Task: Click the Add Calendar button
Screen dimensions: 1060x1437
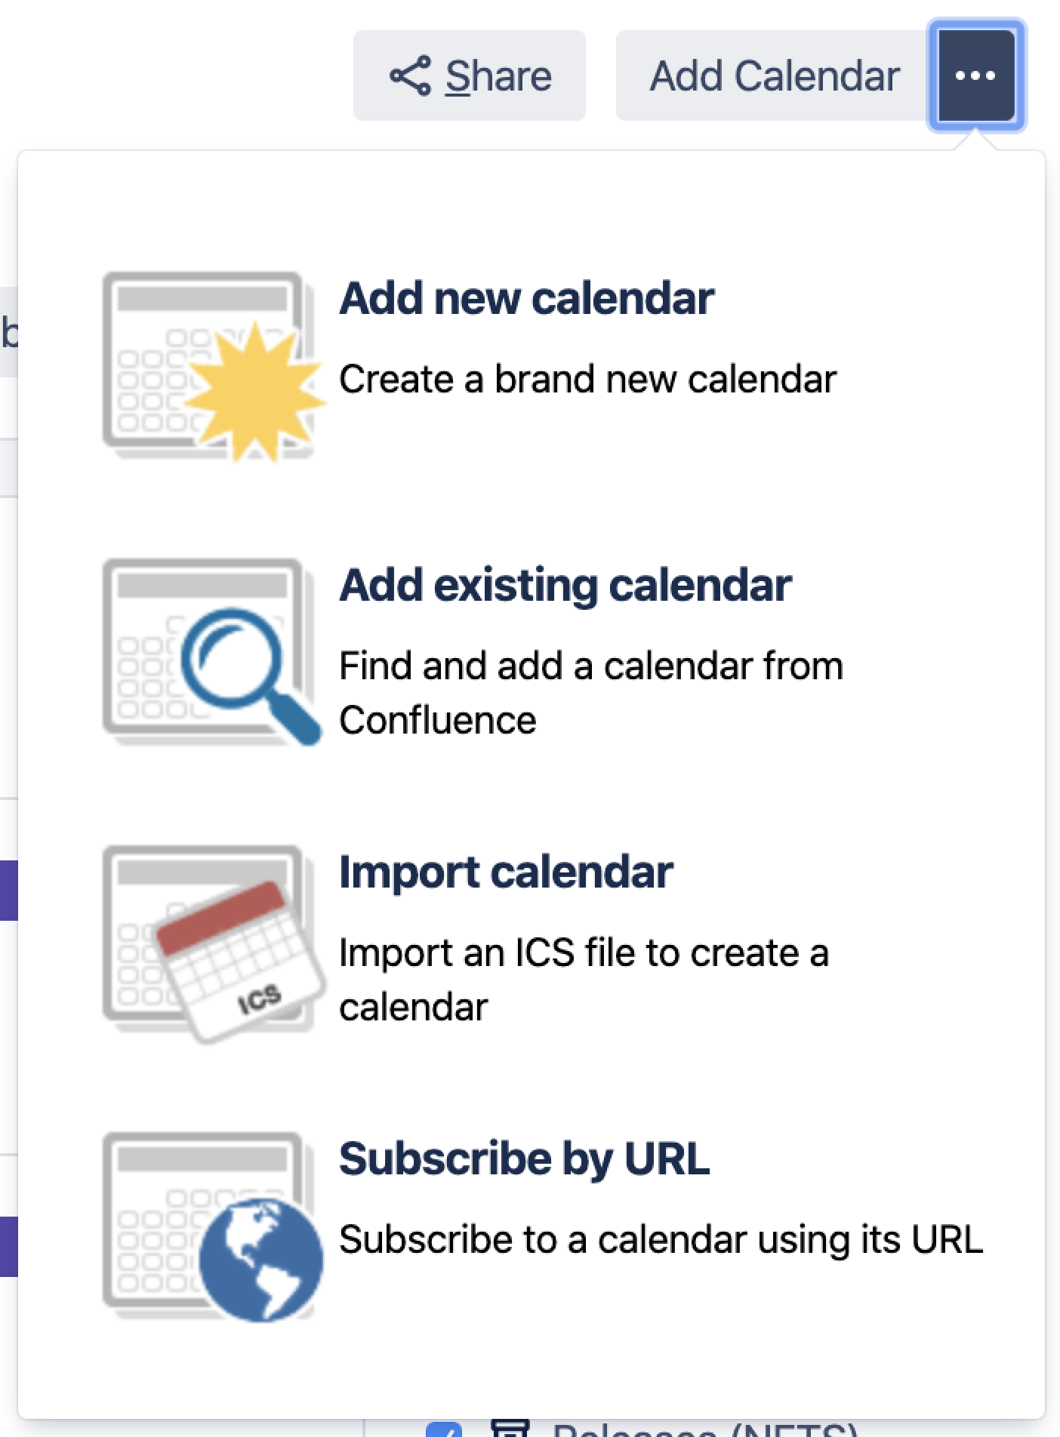Action: pos(774,75)
